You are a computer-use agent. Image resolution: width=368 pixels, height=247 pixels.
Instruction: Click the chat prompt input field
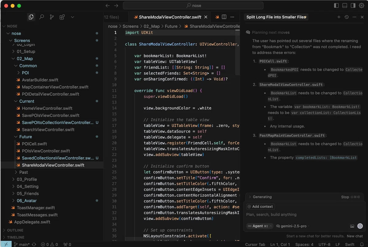pos(304,215)
